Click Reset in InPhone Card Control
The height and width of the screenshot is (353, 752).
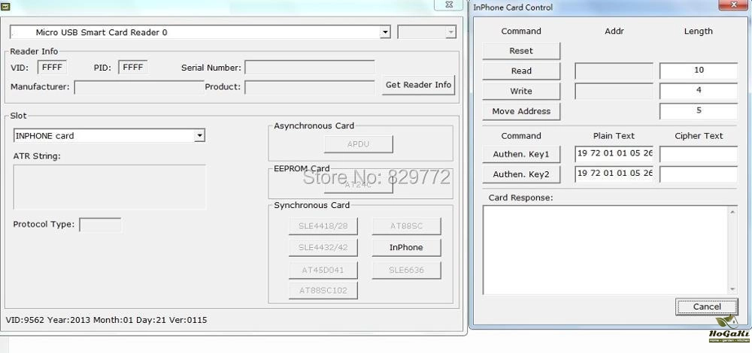pyautogui.click(x=521, y=51)
